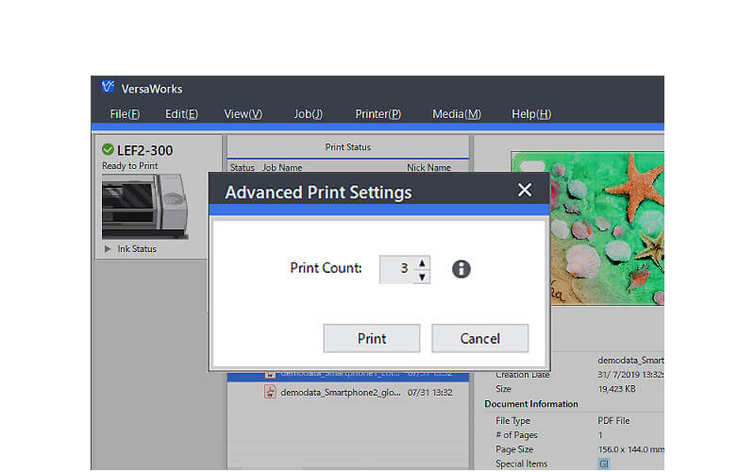Click the Gl special items badge
755x472 pixels.
click(x=603, y=464)
